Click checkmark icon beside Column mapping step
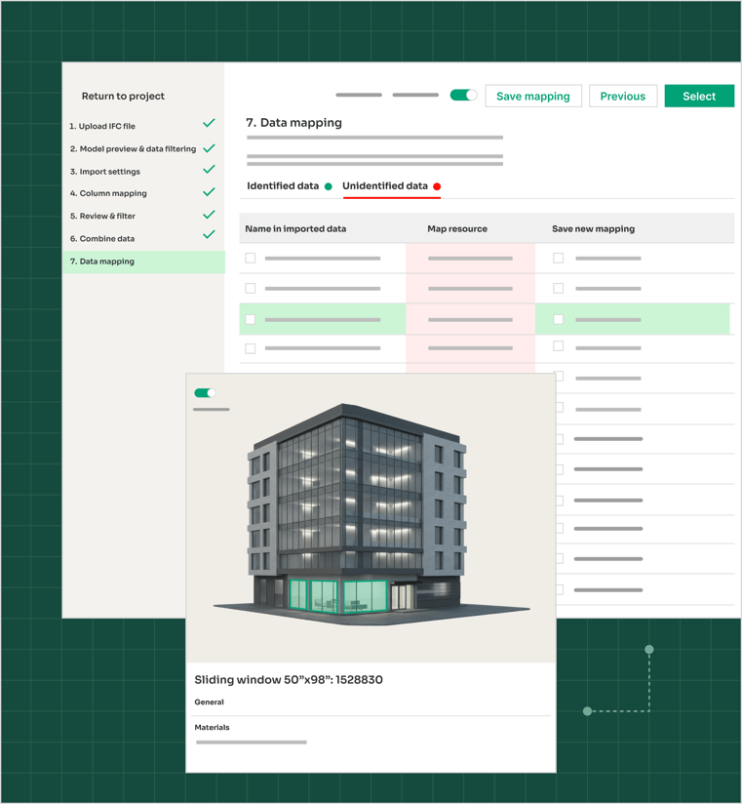 209,192
